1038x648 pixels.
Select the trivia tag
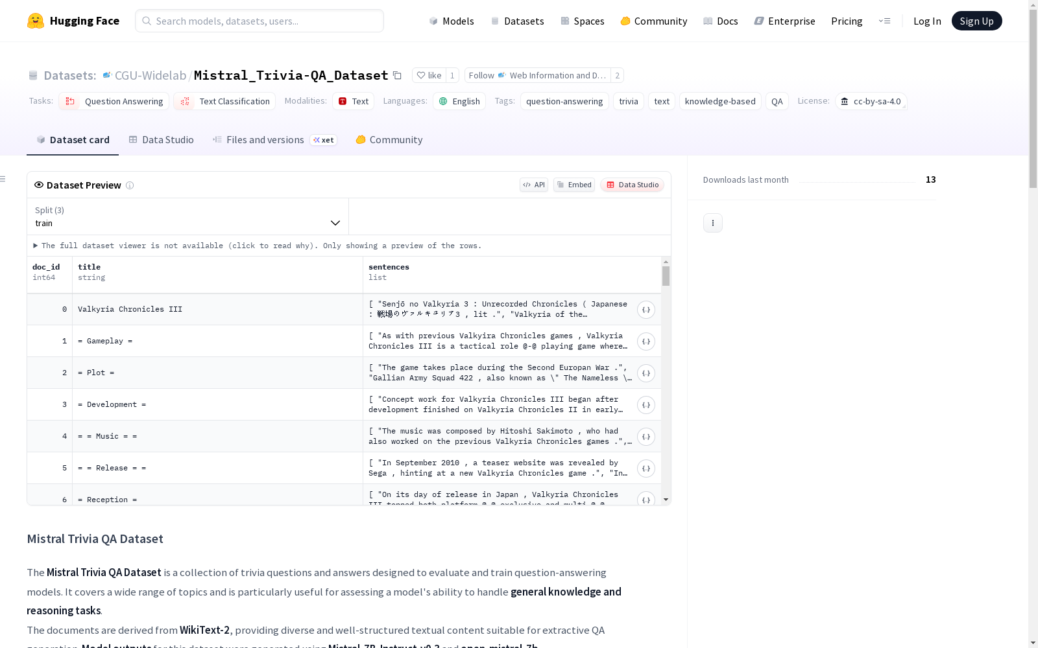629,101
